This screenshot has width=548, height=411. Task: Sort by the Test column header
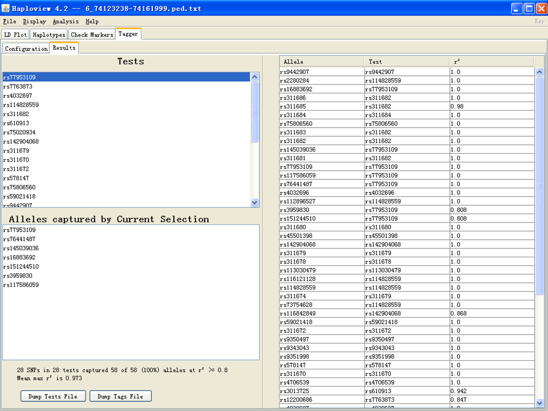coord(407,62)
